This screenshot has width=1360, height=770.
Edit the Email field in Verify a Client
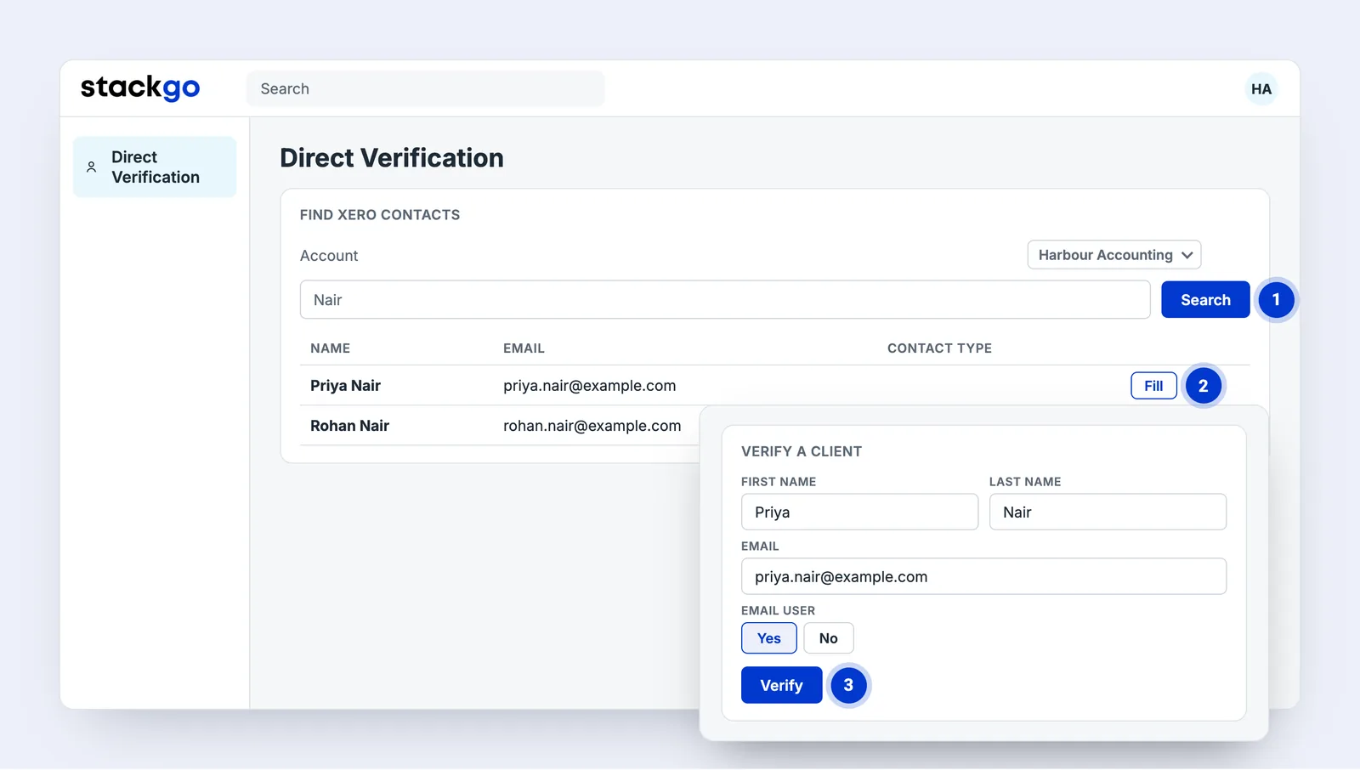click(983, 577)
